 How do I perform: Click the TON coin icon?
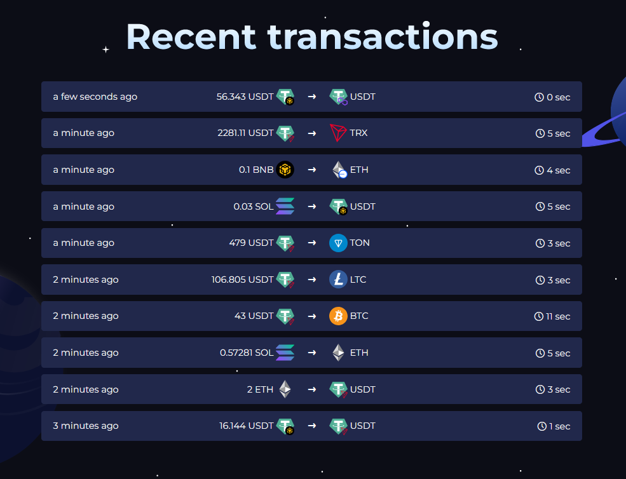point(338,243)
